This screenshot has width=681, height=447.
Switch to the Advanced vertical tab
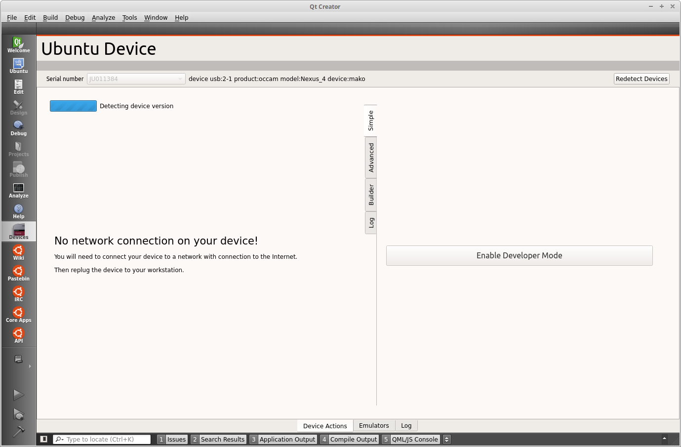(371, 158)
